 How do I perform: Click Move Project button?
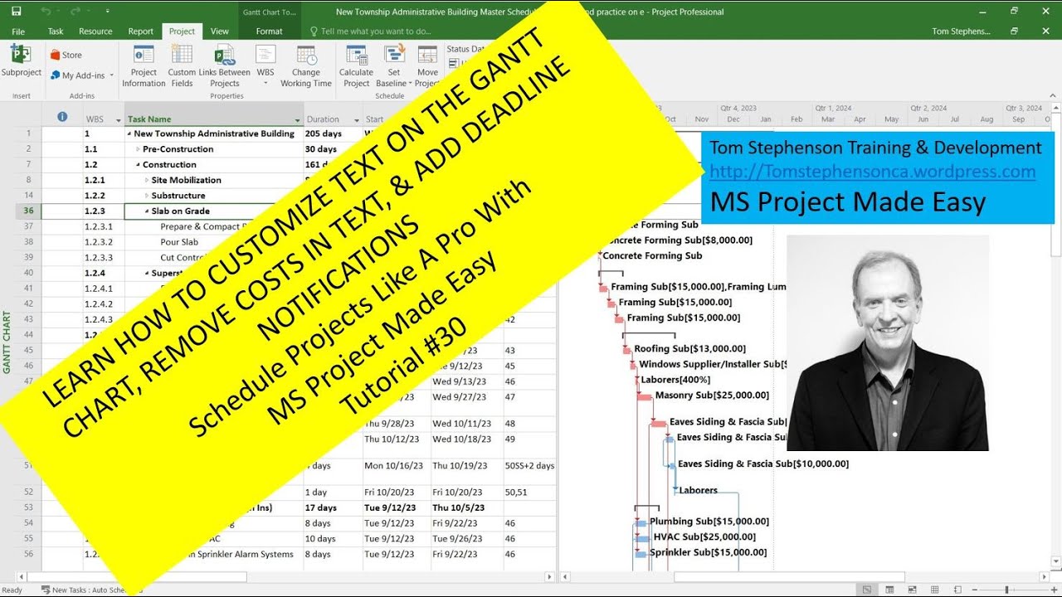tap(427, 66)
